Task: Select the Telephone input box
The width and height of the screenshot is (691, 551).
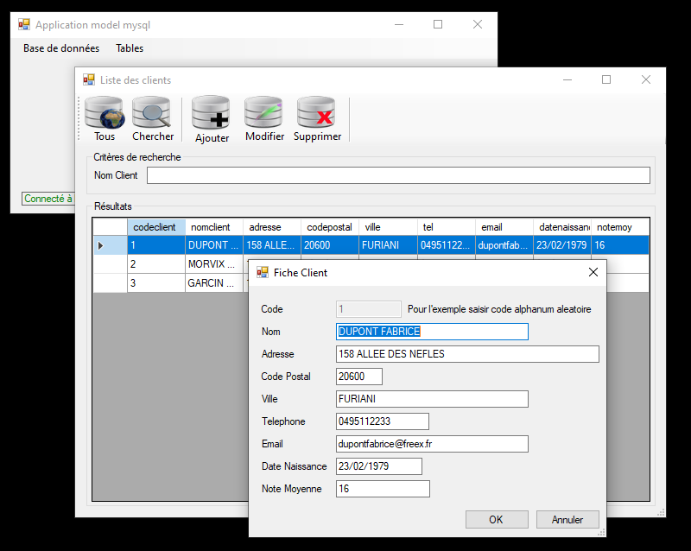Action: click(x=382, y=421)
